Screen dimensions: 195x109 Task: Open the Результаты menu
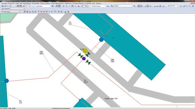click(12, 3)
